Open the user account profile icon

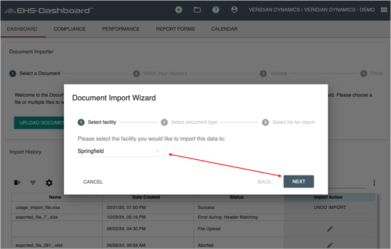point(234,10)
